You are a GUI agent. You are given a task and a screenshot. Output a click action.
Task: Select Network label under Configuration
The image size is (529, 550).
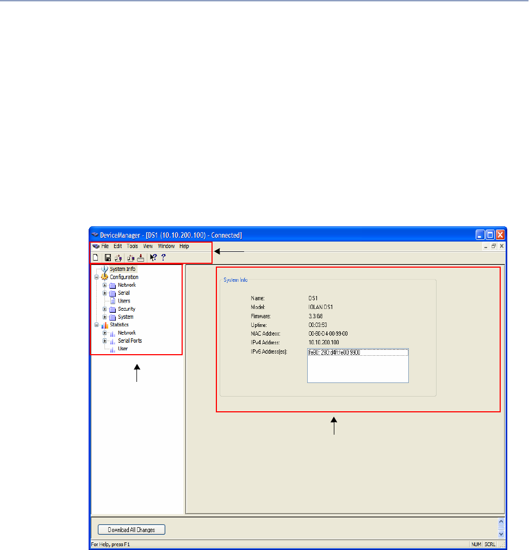127,285
